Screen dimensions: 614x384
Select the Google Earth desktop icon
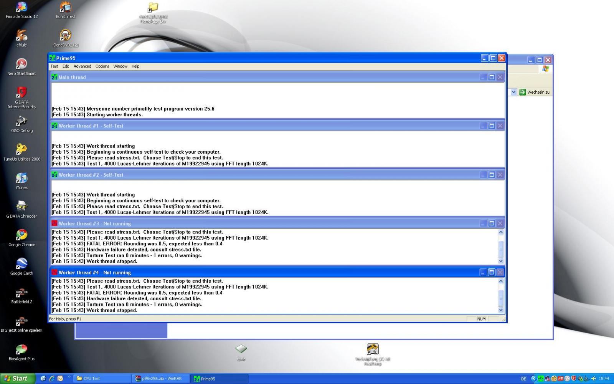click(x=21, y=266)
